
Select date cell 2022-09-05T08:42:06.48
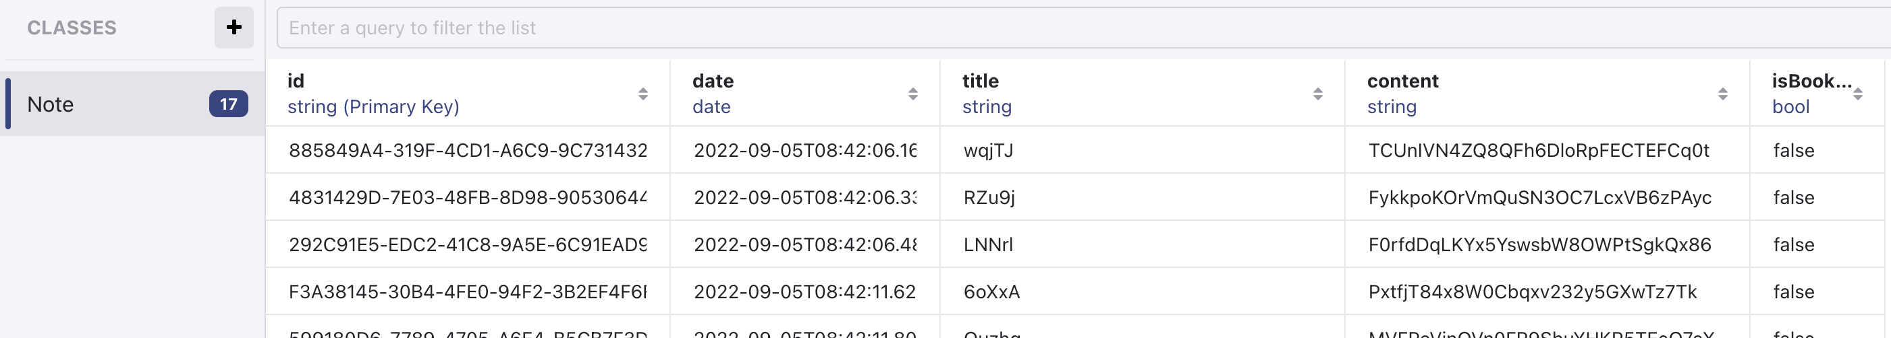pos(805,244)
